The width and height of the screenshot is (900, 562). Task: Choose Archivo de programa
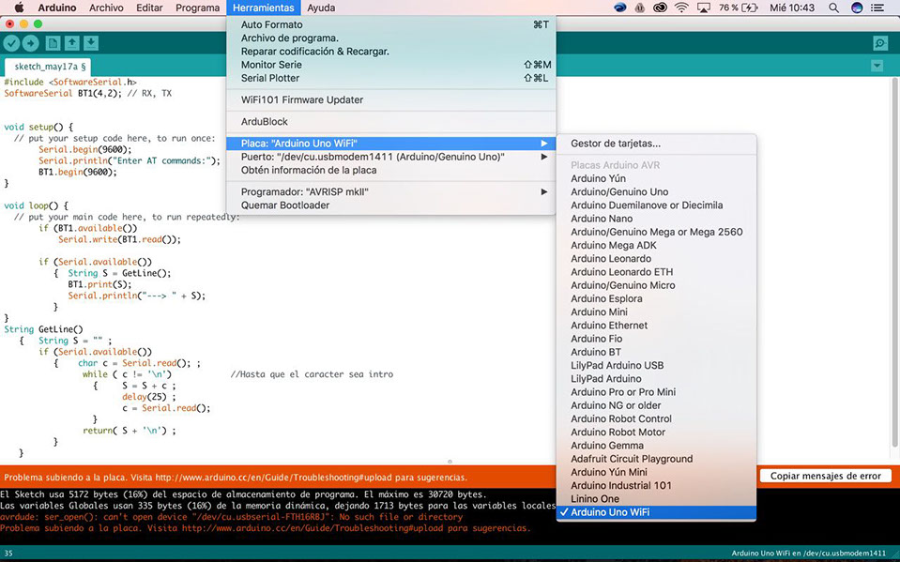391,38
